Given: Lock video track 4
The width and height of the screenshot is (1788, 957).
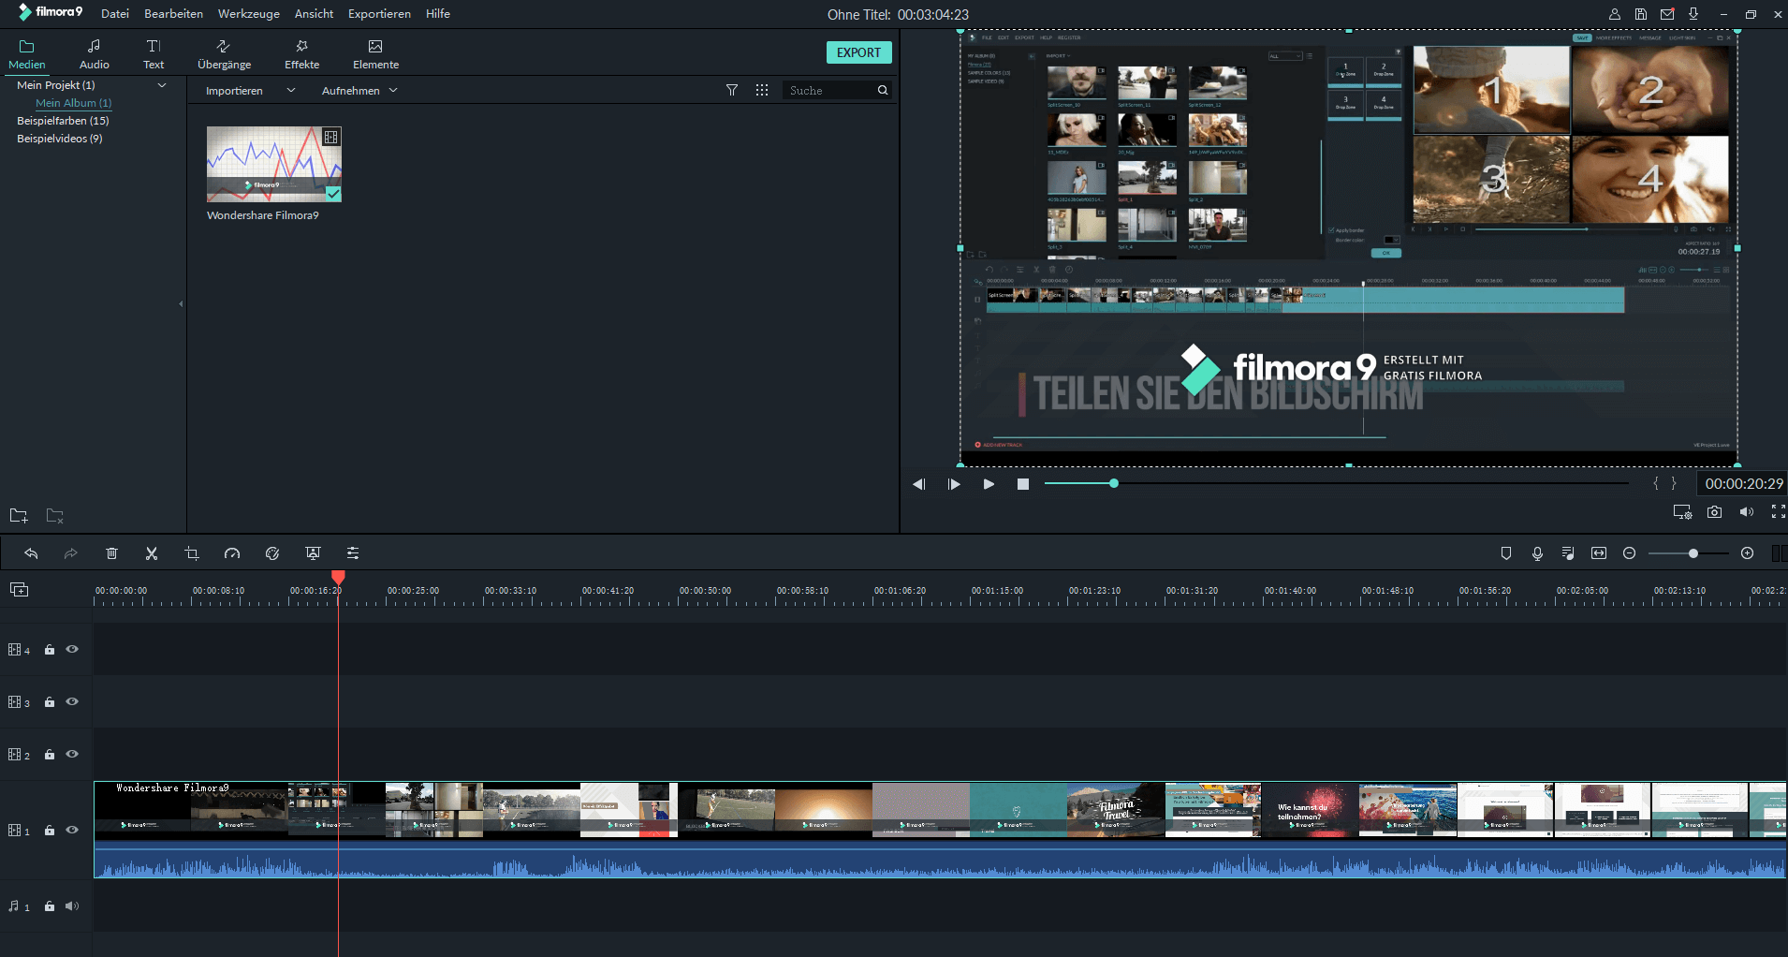Looking at the screenshot, I should tap(50, 649).
